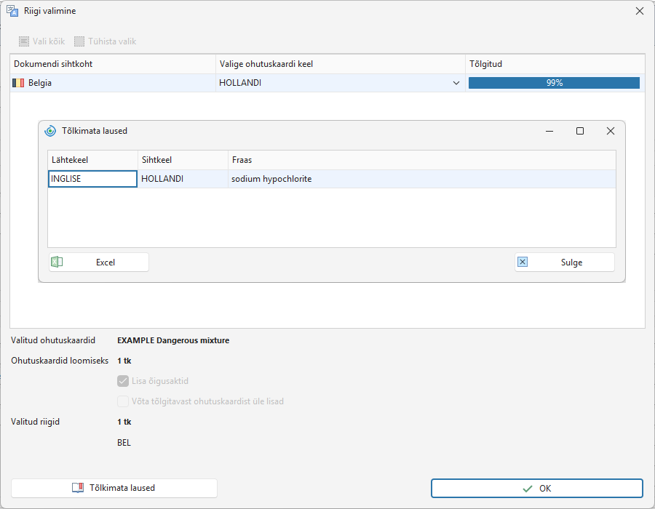655x509 pixels.
Task: Click the Sulge close-box icon
Action: [x=523, y=262]
